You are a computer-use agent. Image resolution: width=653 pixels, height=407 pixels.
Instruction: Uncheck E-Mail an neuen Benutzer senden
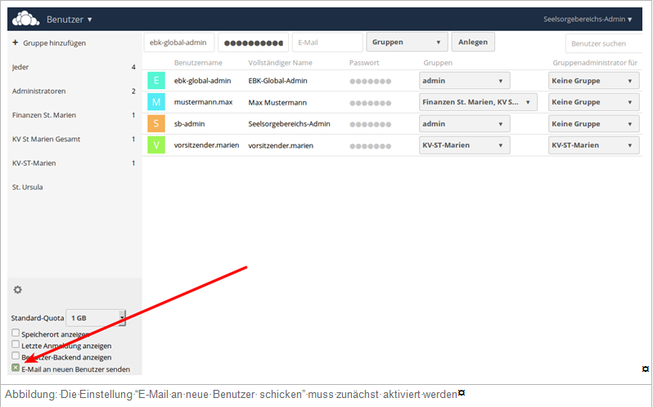click(16, 368)
